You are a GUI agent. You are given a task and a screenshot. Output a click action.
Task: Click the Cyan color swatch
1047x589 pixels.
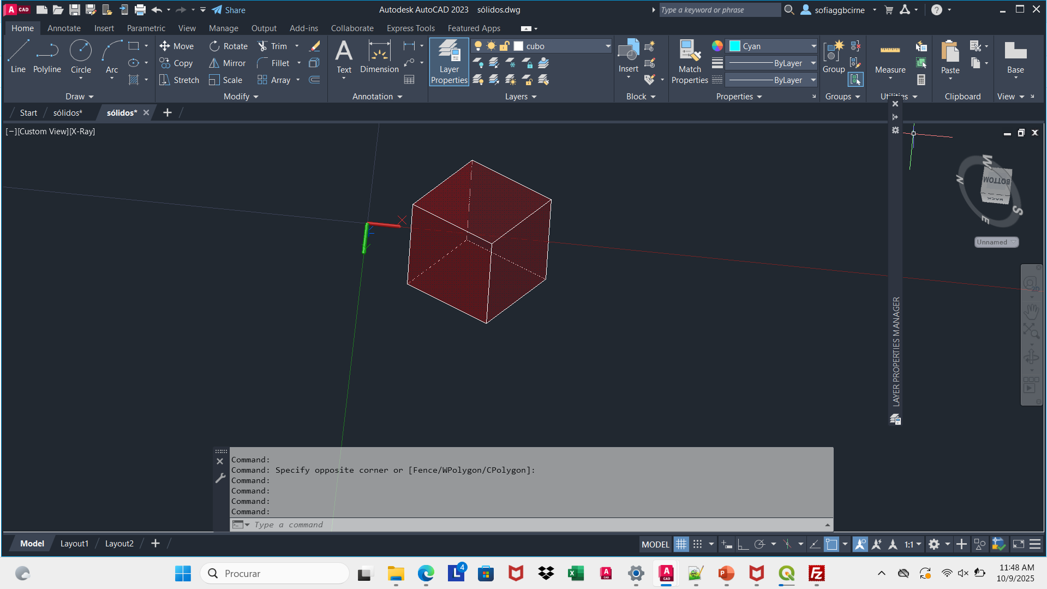pos(735,46)
